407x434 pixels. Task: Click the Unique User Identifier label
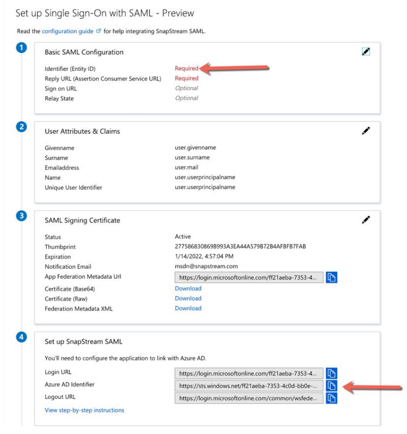pyautogui.click(x=73, y=188)
